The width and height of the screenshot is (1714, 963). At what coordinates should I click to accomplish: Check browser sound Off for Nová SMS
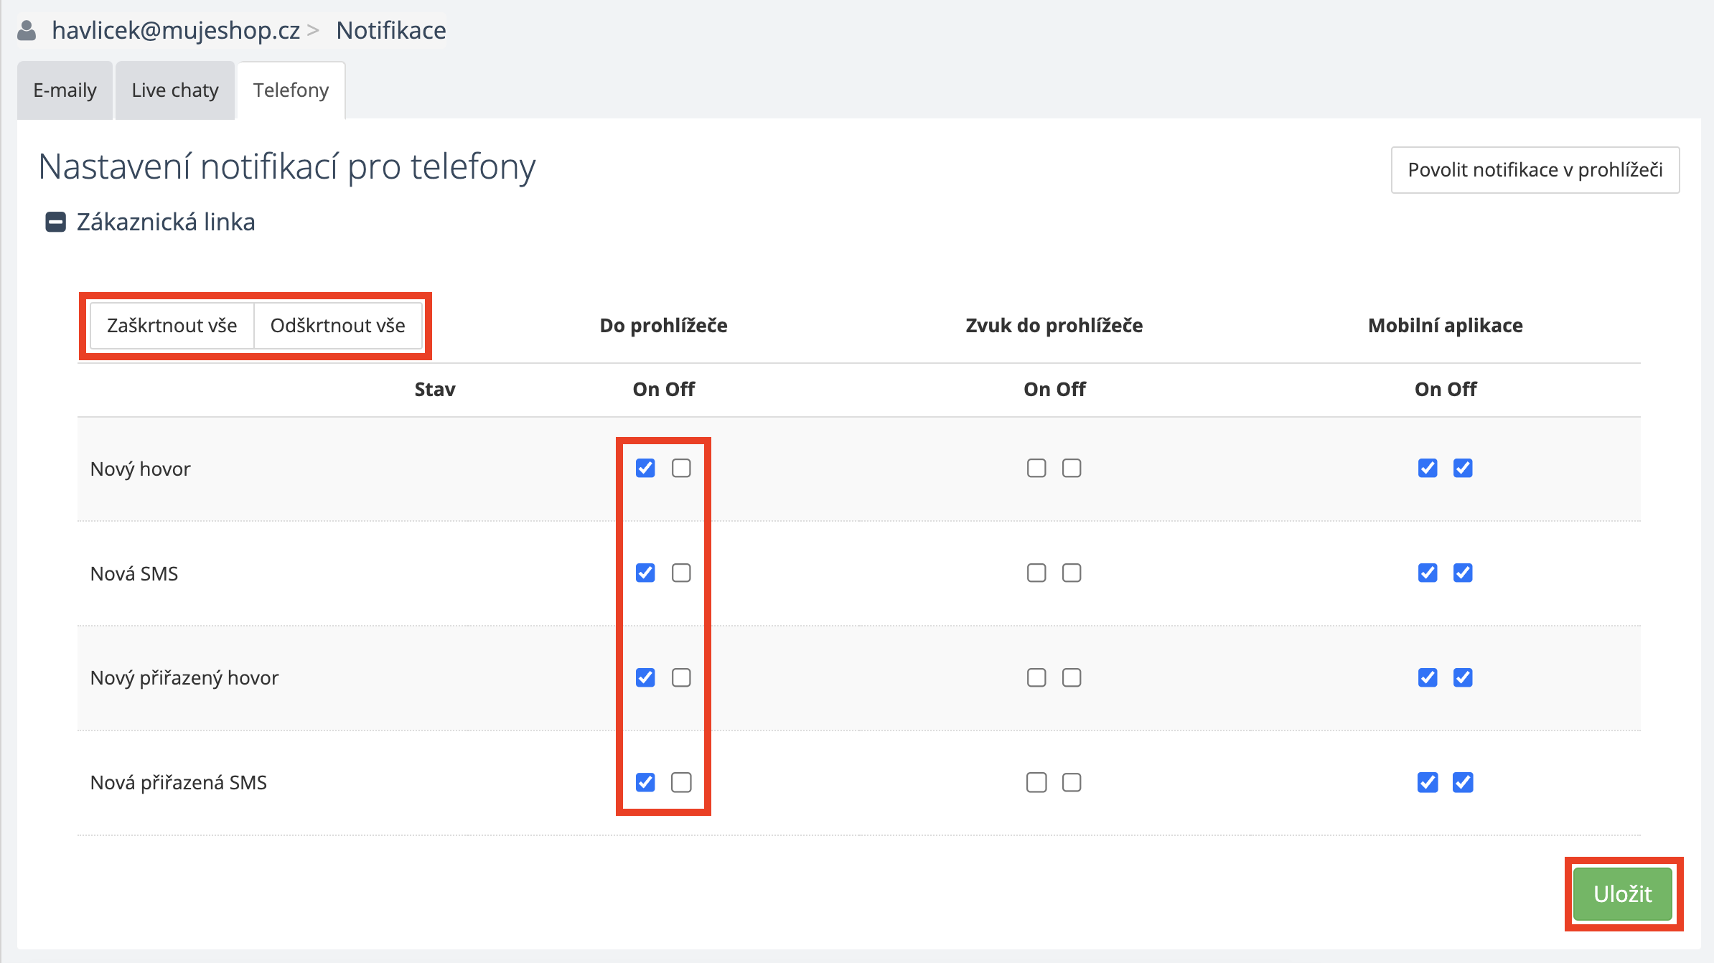click(1072, 573)
